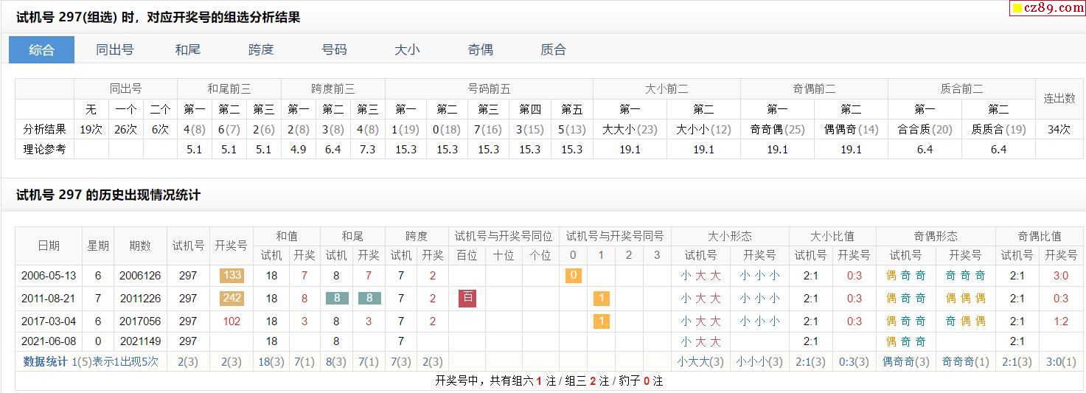Screen dimensions: 1086x393
Task: Click 大小小(12) analysis result
Action: pos(703,129)
